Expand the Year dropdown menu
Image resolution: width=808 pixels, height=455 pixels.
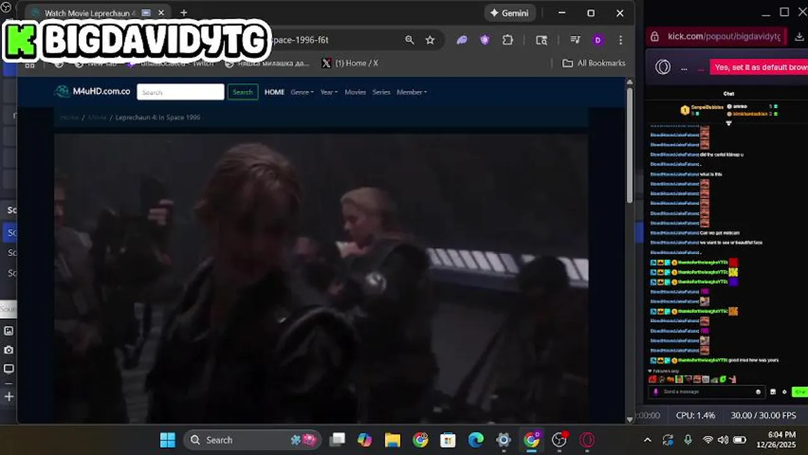click(x=329, y=92)
